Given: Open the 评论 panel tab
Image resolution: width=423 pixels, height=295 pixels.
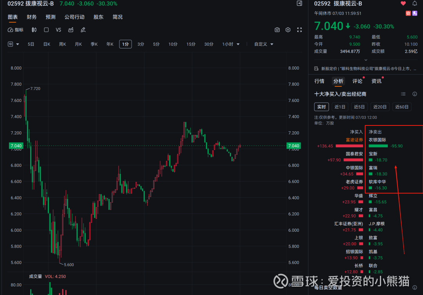Looking at the screenshot, I should click(x=358, y=81).
